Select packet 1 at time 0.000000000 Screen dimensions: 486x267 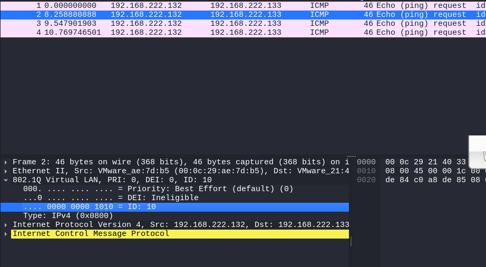pos(243,6)
